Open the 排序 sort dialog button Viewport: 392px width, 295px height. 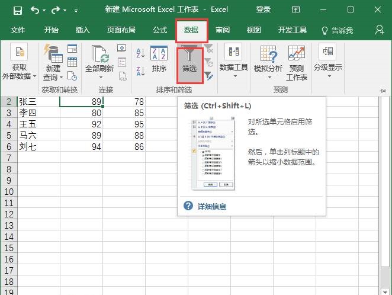(159, 59)
